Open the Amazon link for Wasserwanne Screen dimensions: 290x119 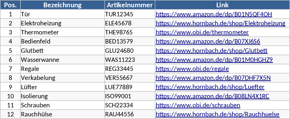tap(214, 60)
